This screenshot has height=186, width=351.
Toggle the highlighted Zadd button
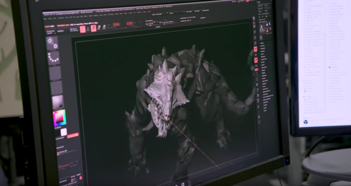tap(129, 23)
